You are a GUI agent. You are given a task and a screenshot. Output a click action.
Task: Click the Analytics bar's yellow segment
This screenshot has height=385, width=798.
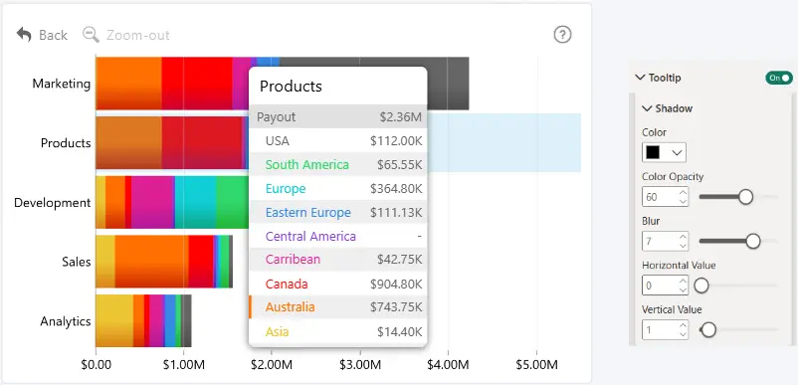(x=114, y=321)
